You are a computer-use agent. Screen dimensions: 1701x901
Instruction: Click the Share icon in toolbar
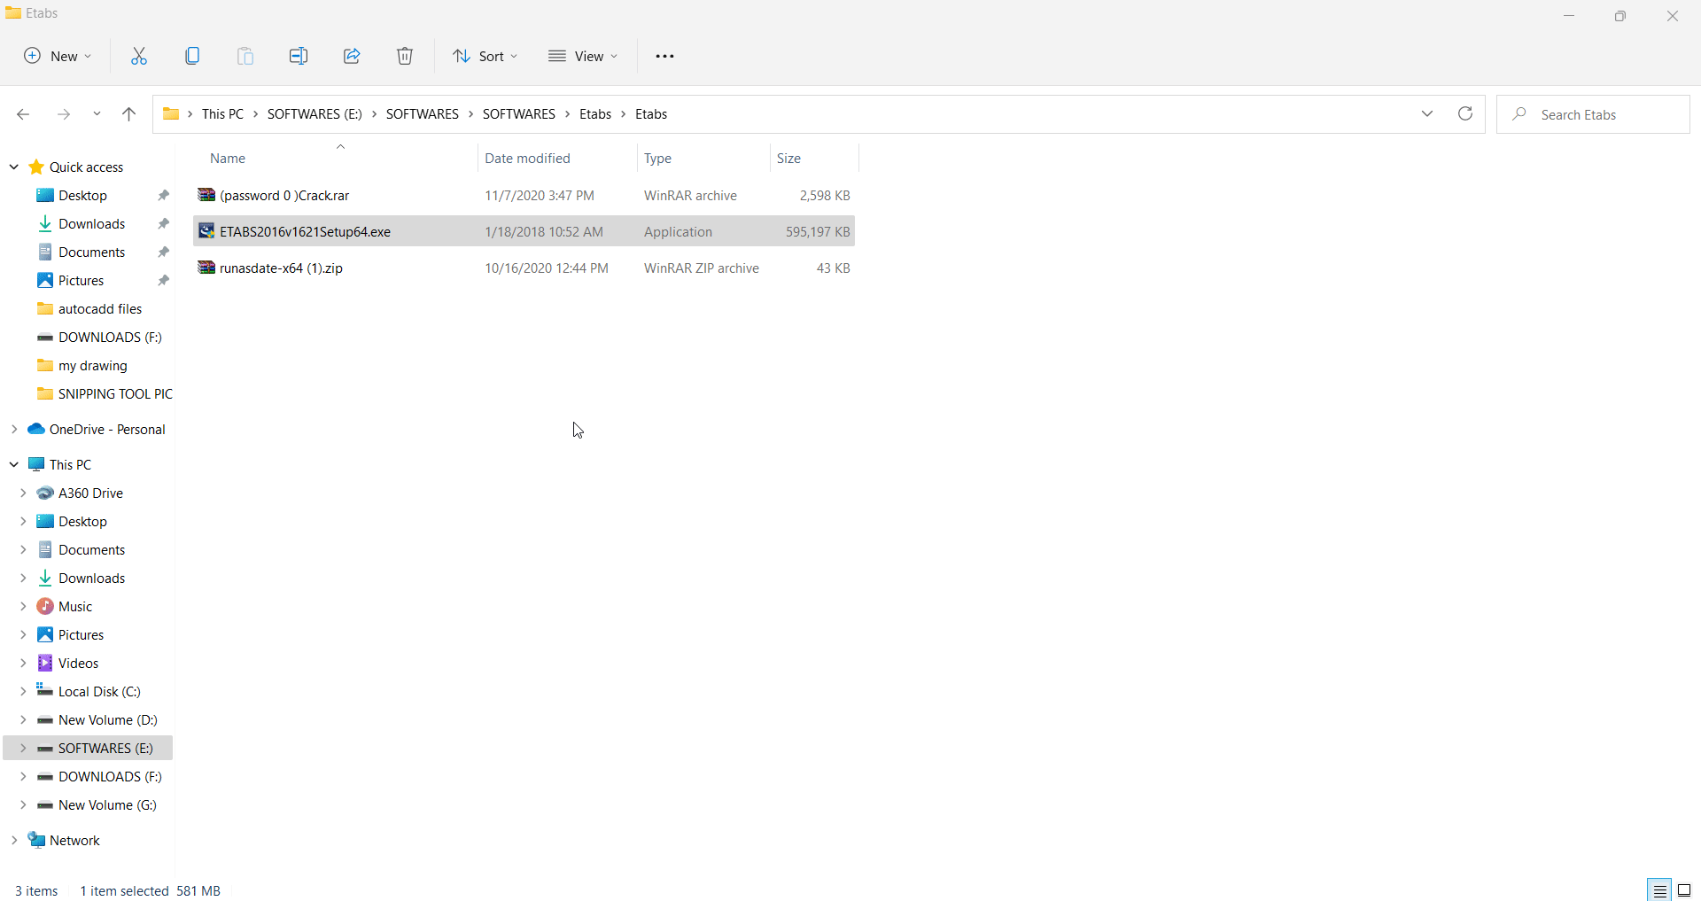[352, 56]
